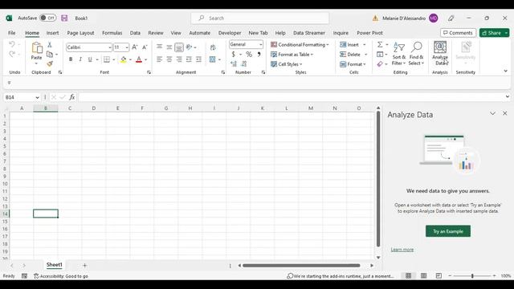
Task: Open the Font Color picker
Action: pyautogui.click(x=146, y=59)
